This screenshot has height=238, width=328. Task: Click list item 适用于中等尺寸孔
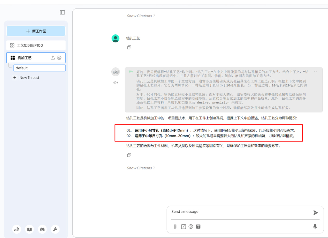211,136
